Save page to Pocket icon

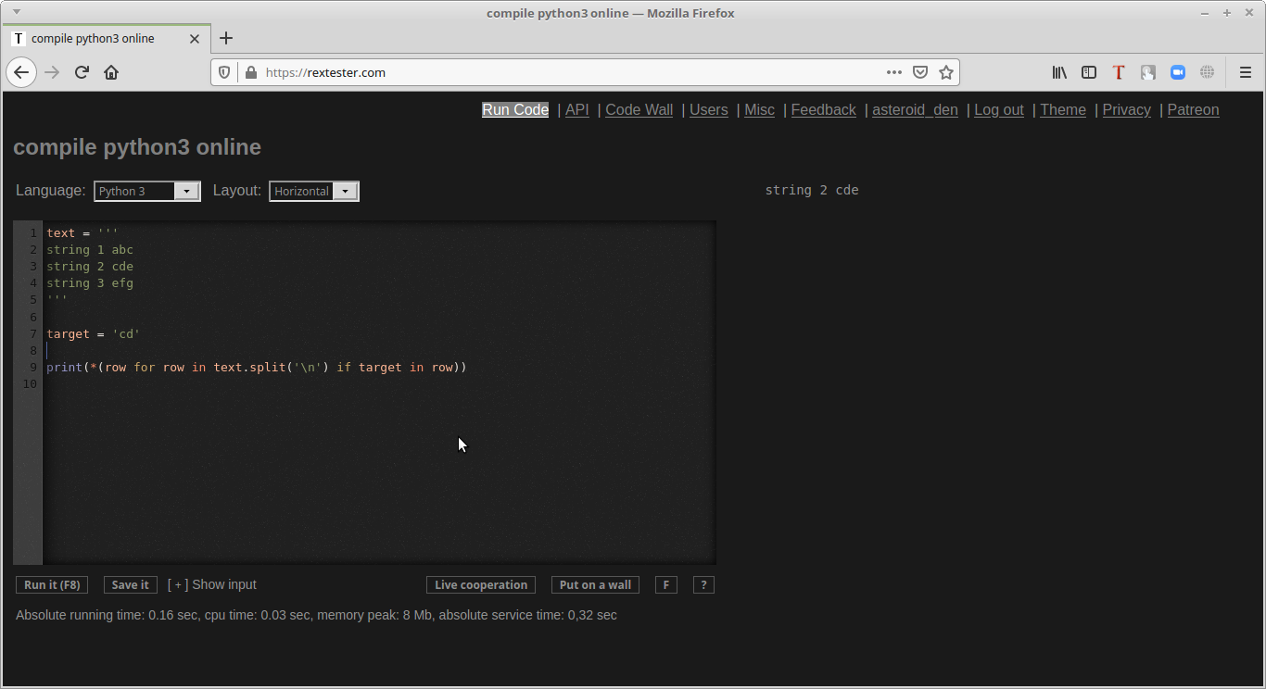coord(920,72)
